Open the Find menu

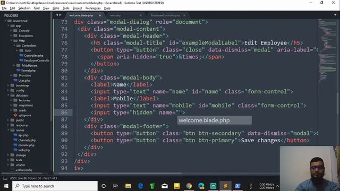(x=37, y=8)
